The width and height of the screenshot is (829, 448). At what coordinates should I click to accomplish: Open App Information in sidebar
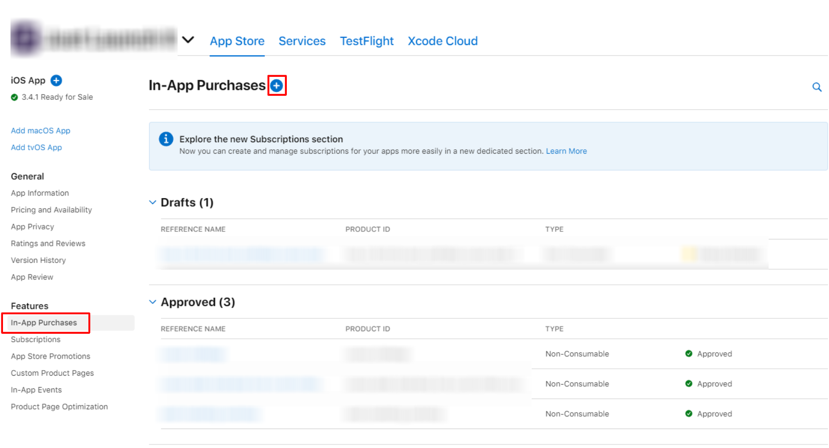tap(40, 193)
